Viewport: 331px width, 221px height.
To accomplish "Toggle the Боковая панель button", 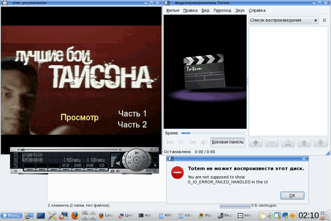I will [228, 142].
